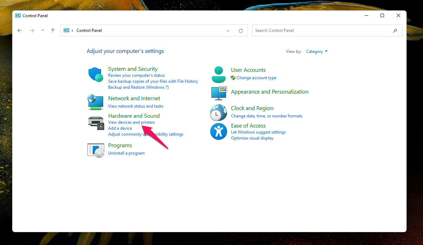423x245 pixels.
Task: Open Backup and Restore (Windows 7)
Action: (x=138, y=87)
